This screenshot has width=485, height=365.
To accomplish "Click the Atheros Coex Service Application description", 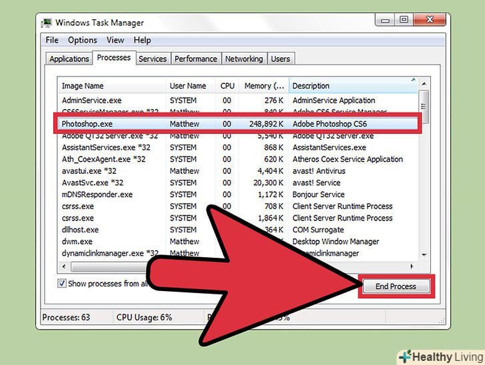I will tap(348, 159).
